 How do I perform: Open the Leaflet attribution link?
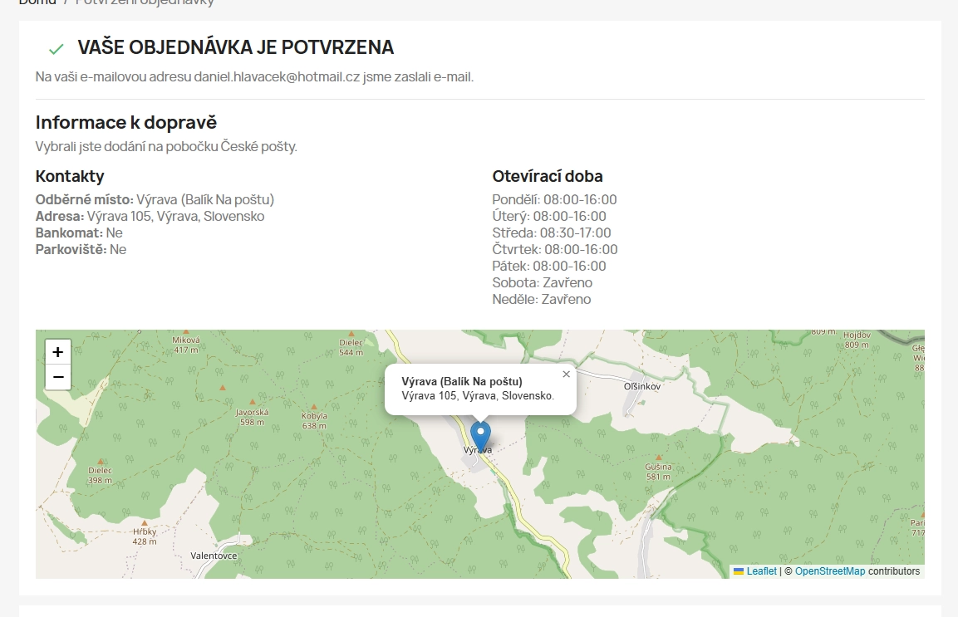[761, 571]
